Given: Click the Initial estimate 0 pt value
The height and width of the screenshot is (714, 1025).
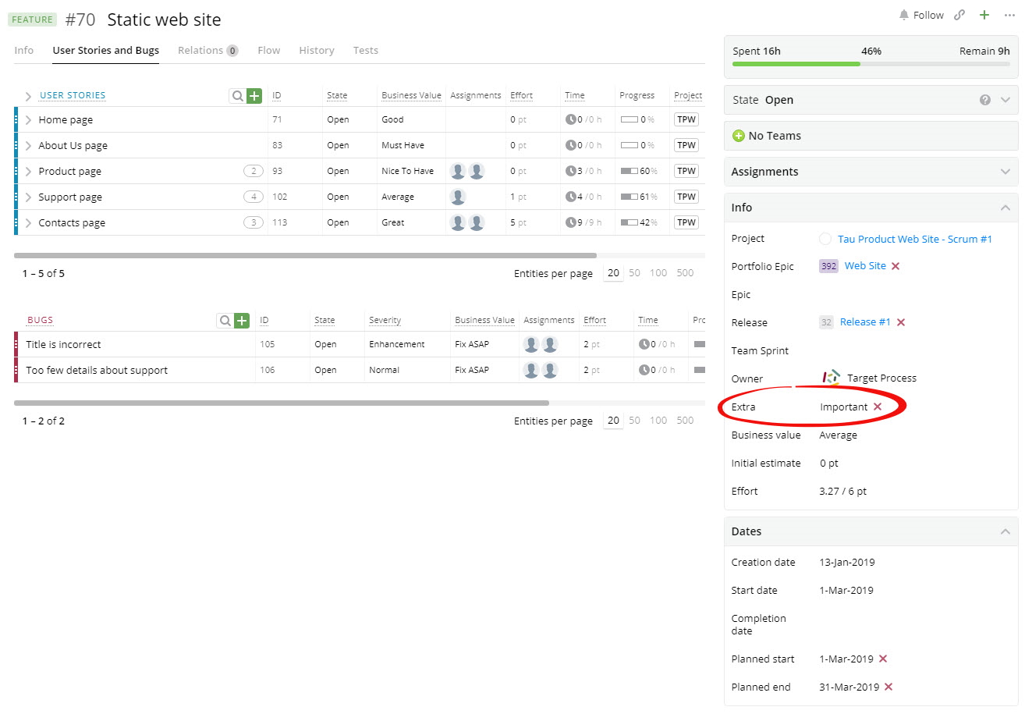Looking at the screenshot, I should 828,463.
